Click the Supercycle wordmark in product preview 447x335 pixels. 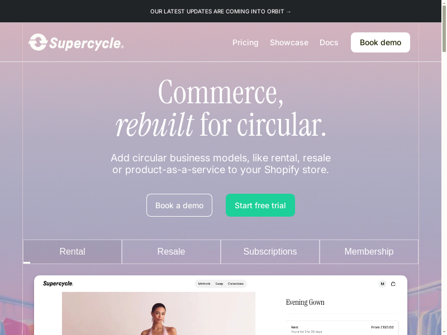[58, 284]
